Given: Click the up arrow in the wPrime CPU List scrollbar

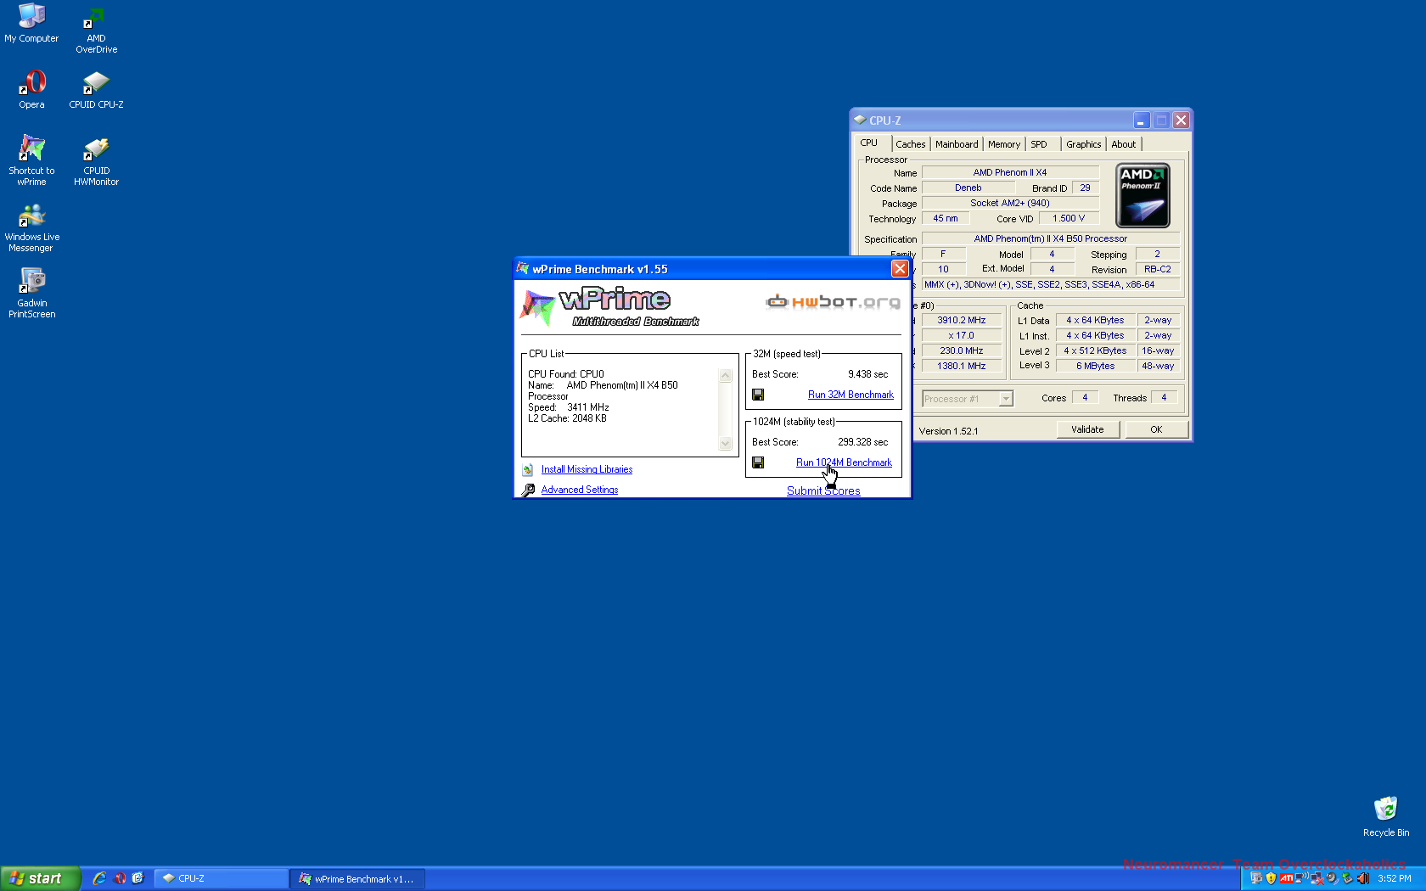Looking at the screenshot, I should coord(725,376).
